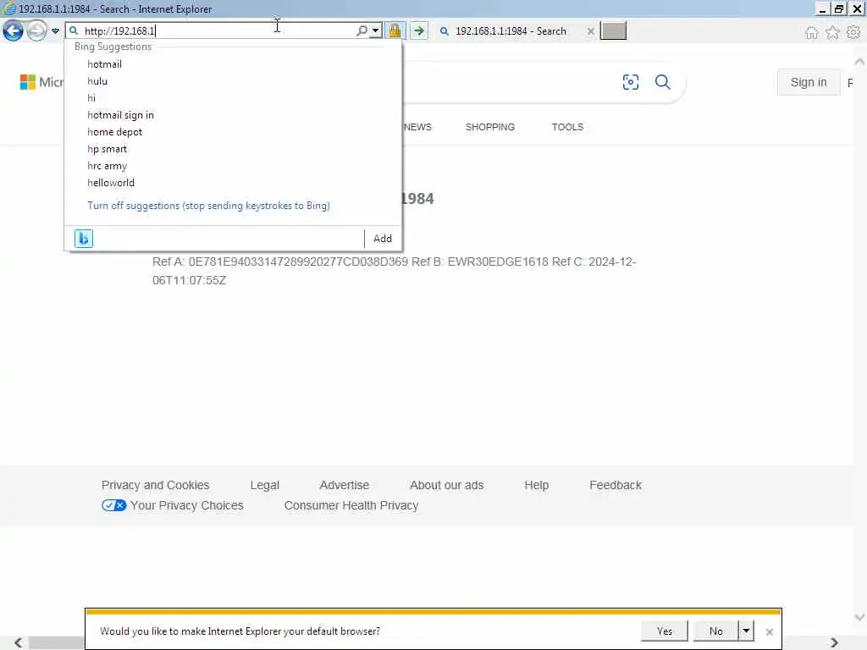Click No on default browser prompt
The height and width of the screenshot is (650, 867).
click(x=716, y=631)
